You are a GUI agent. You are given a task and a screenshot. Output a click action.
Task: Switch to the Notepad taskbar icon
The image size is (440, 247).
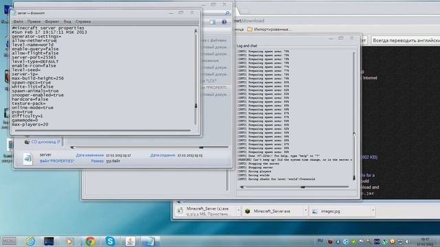coord(149,241)
